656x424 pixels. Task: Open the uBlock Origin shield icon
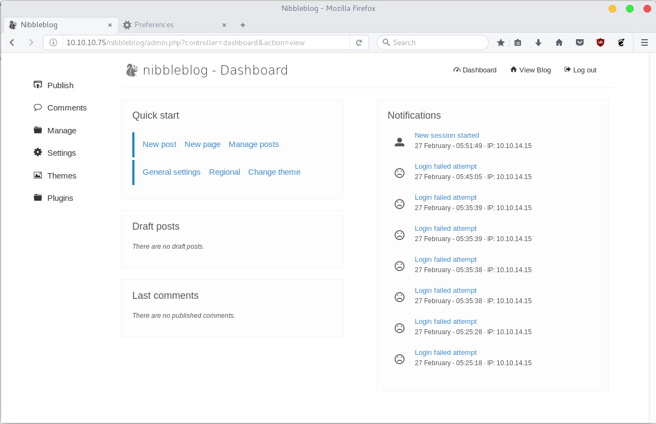600,42
